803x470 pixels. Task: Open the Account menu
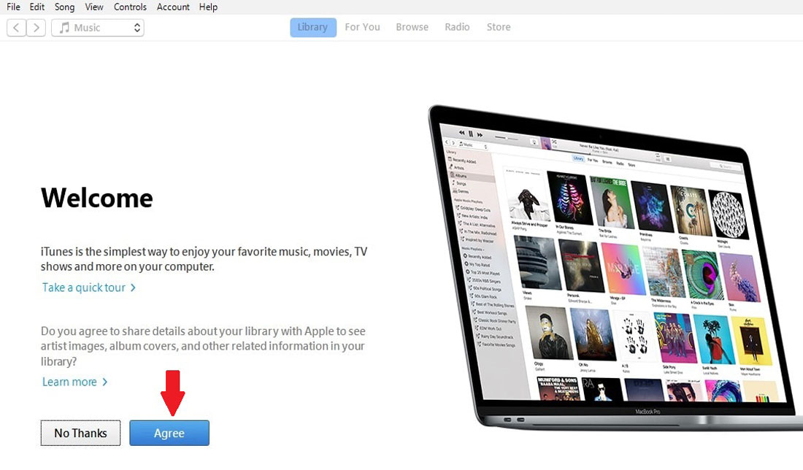tap(173, 7)
